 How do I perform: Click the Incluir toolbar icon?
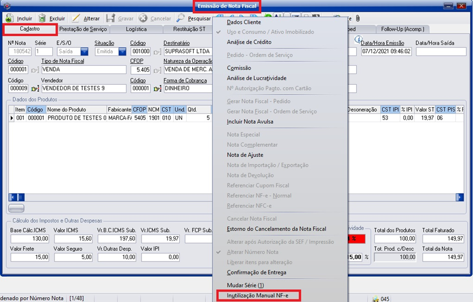tap(10, 19)
